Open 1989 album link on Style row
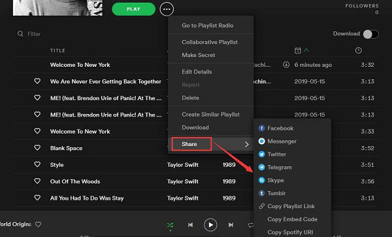This screenshot has height=237, width=392. click(x=229, y=165)
